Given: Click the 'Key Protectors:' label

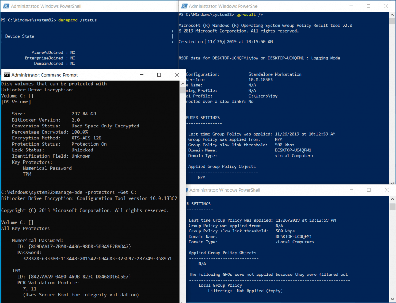Looking at the screenshot, I should [32, 162].
